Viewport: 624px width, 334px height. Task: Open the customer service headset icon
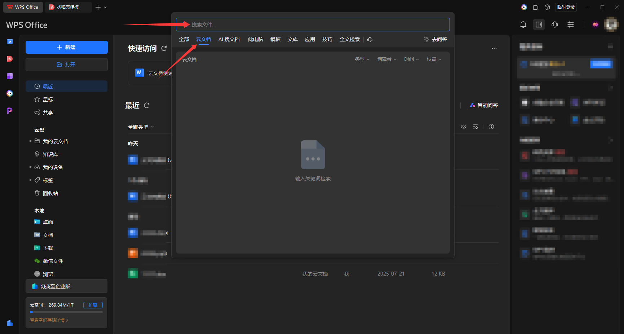click(x=555, y=25)
